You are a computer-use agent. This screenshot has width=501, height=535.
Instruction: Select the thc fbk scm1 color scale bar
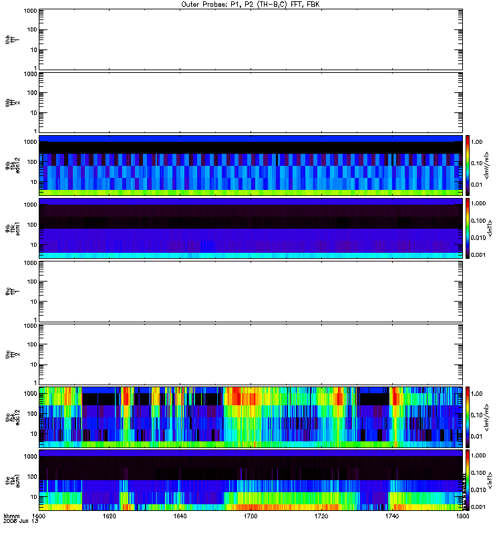[x=468, y=480]
